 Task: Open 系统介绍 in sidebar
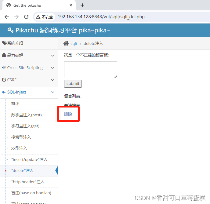[29, 43]
